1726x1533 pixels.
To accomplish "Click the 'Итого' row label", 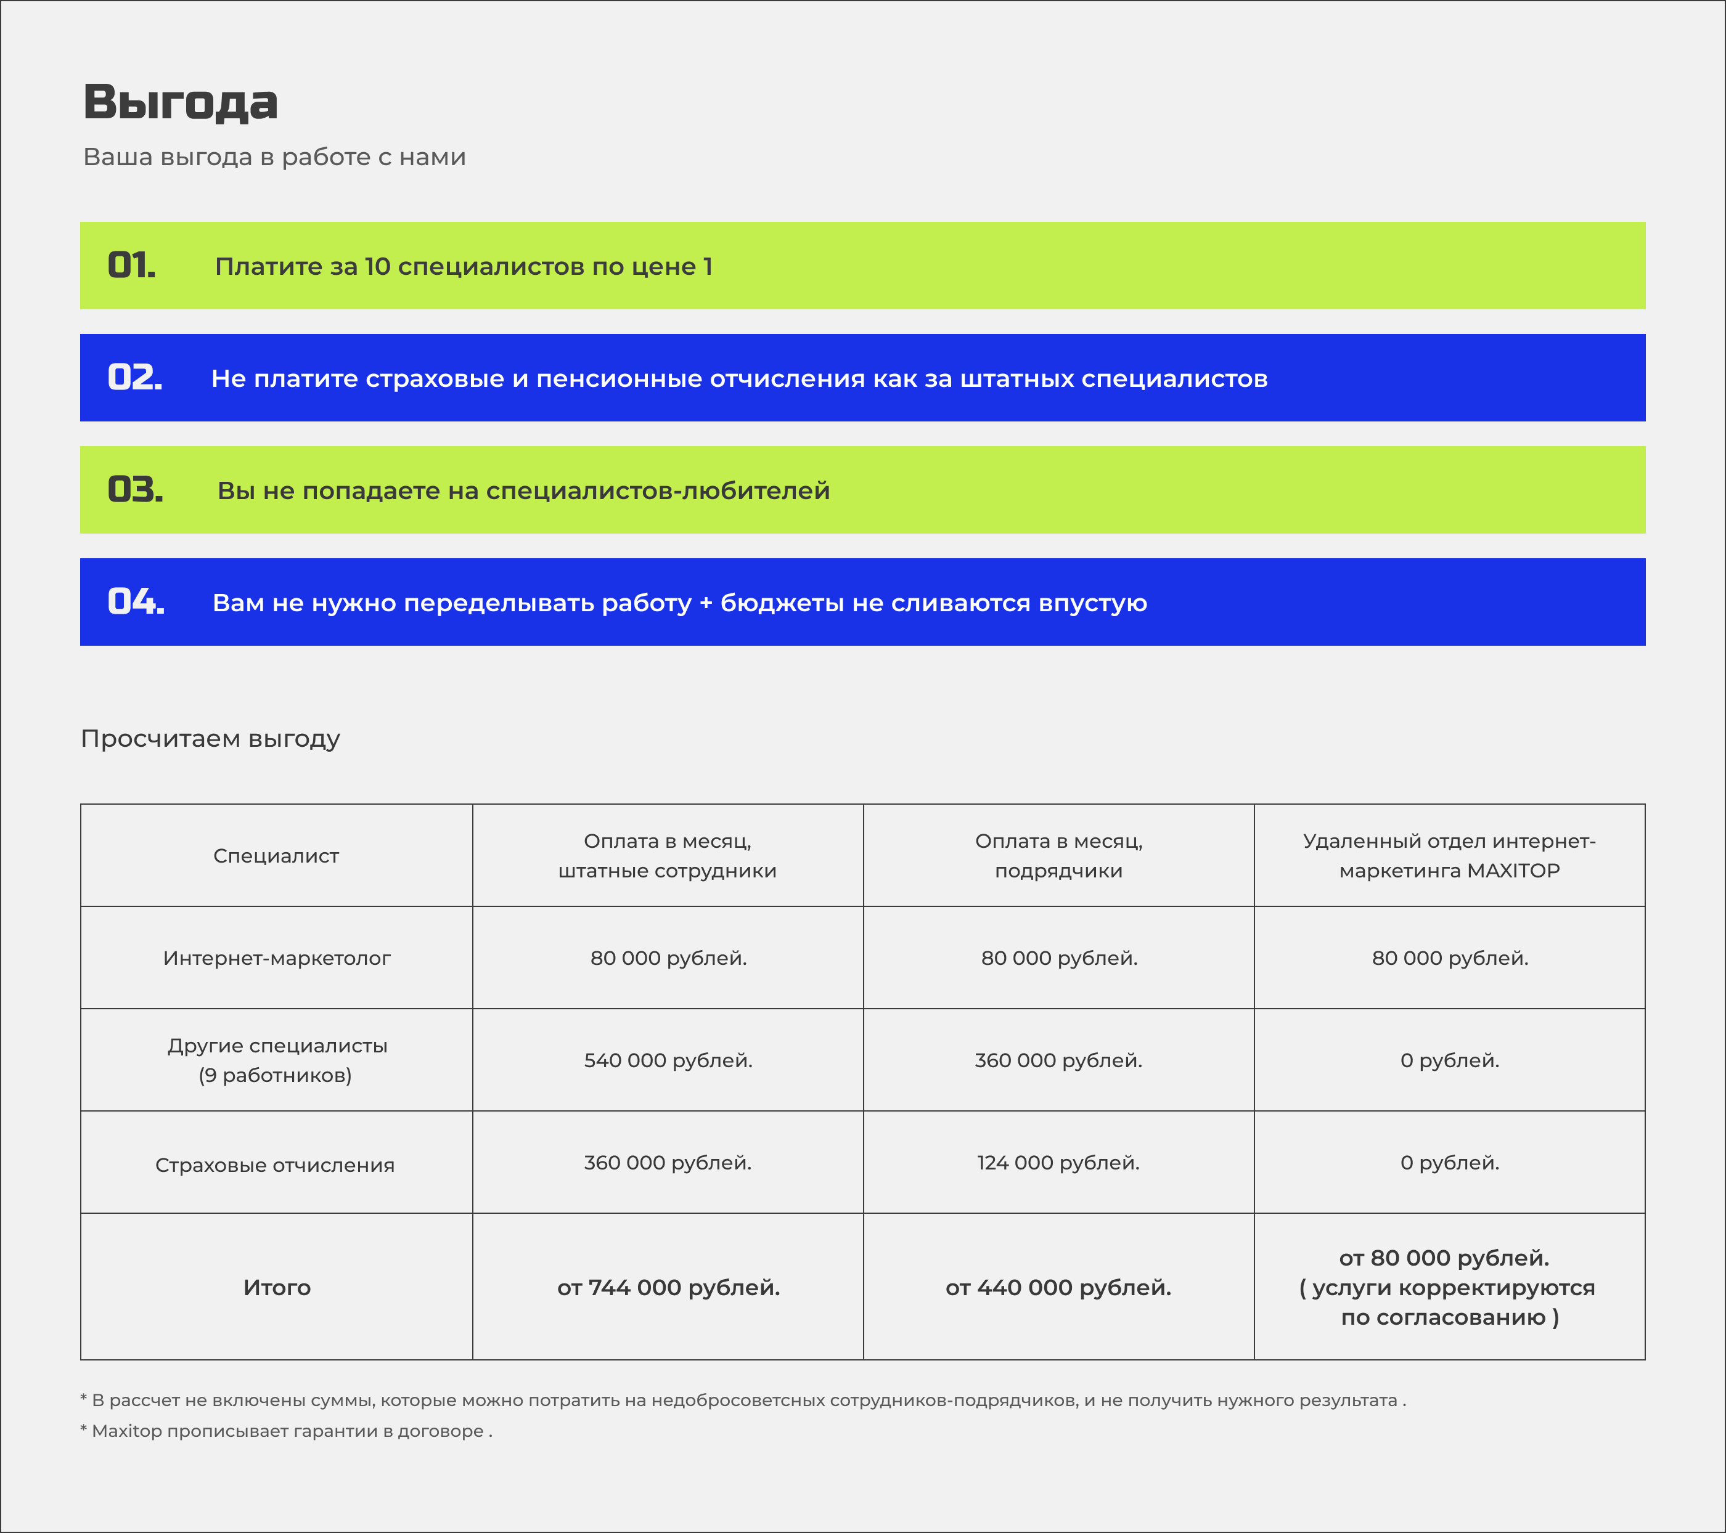I will coord(276,1287).
